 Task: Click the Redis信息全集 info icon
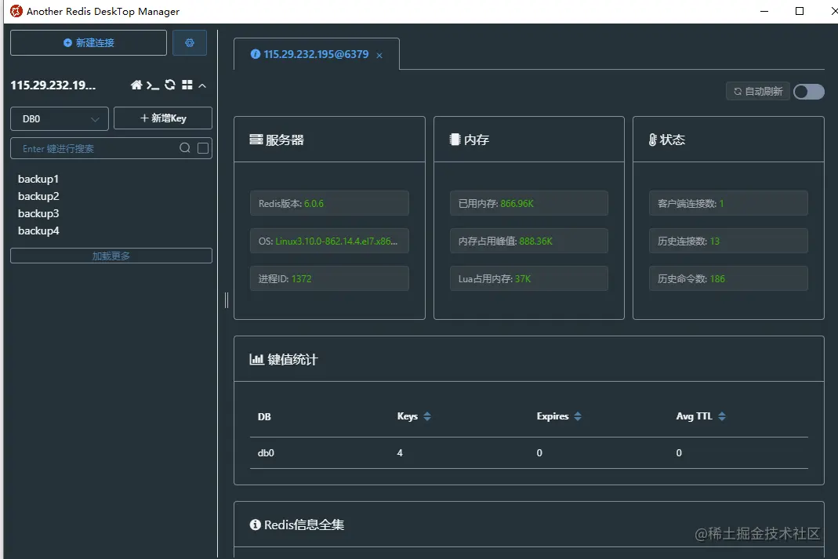[x=256, y=525]
